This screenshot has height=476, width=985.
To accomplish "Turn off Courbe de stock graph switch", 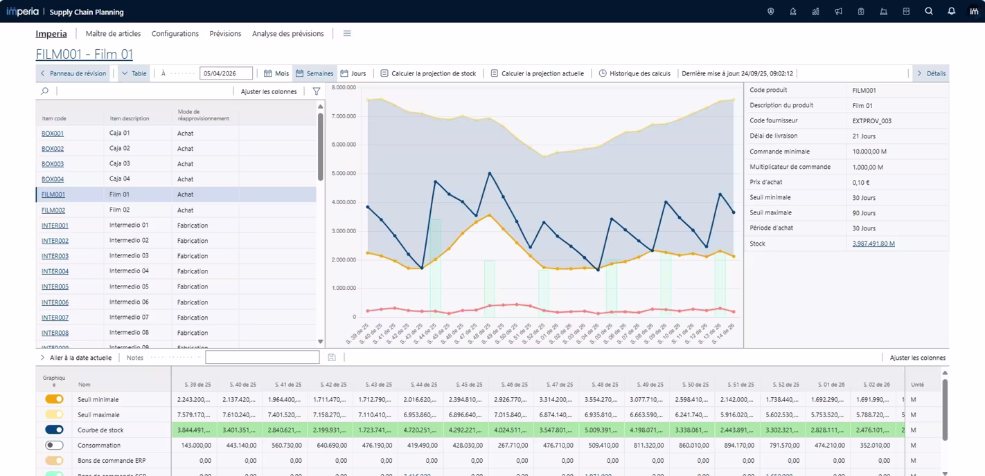I will coord(54,430).
